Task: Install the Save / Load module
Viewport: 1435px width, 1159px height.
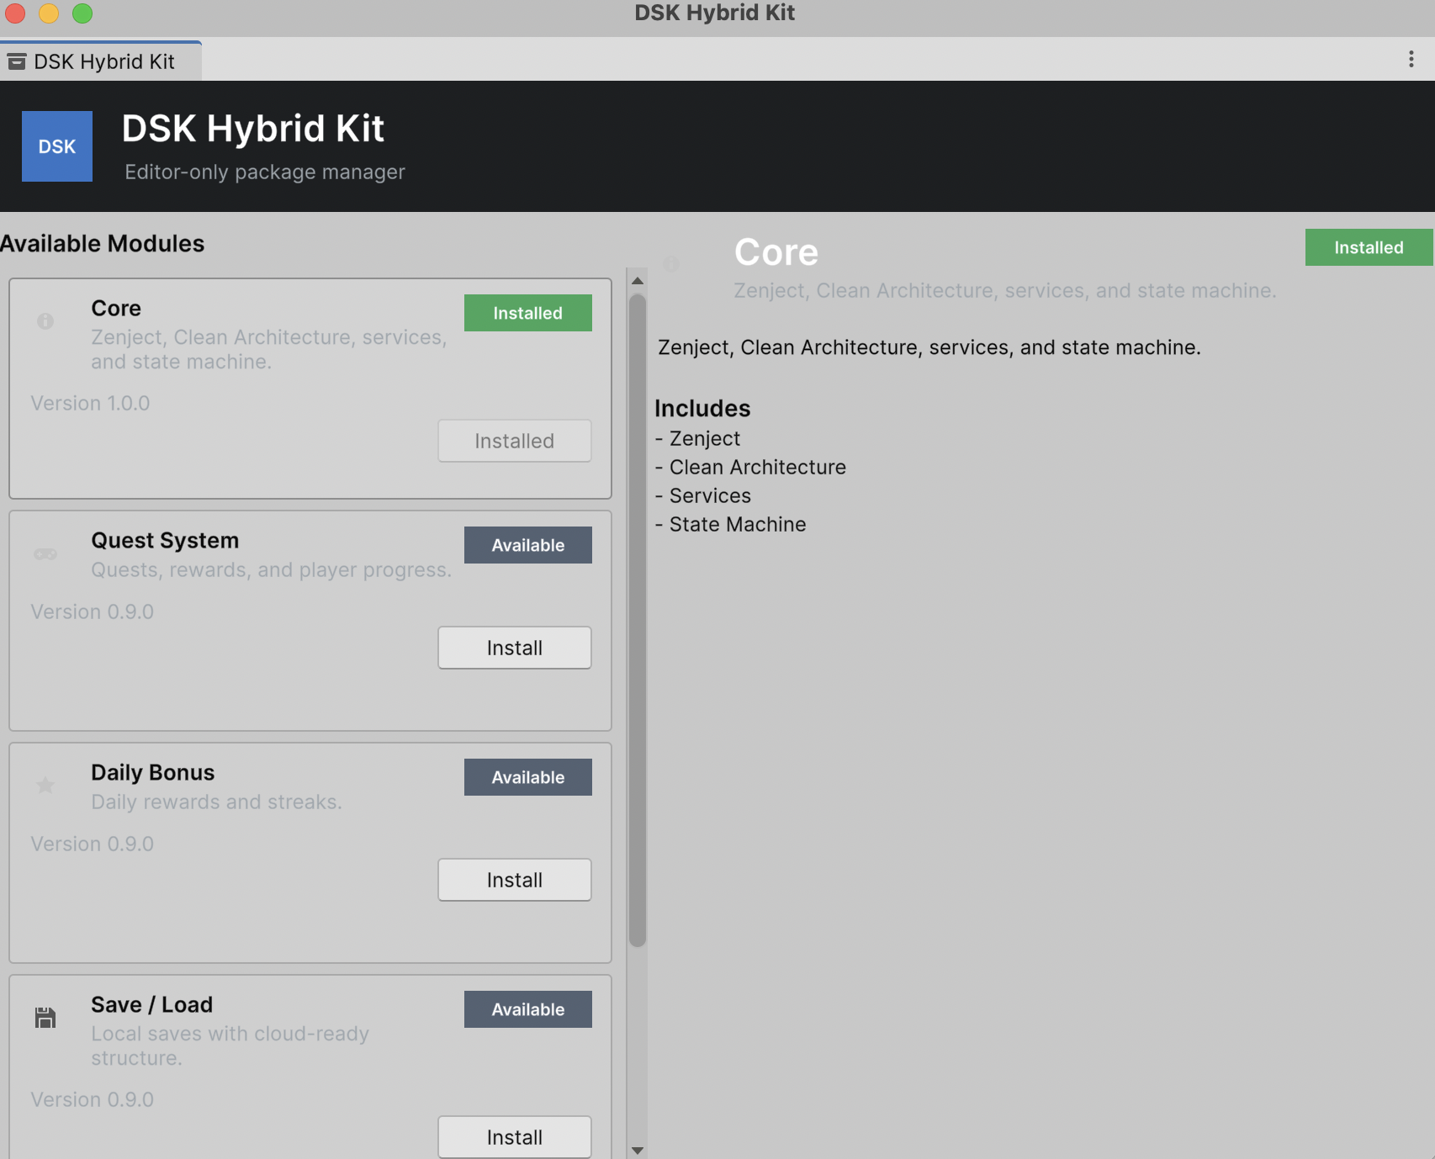Action: (515, 1137)
